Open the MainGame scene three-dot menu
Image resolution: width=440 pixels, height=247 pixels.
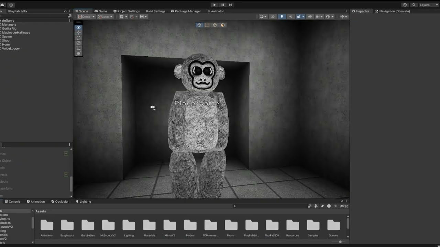coord(70,21)
